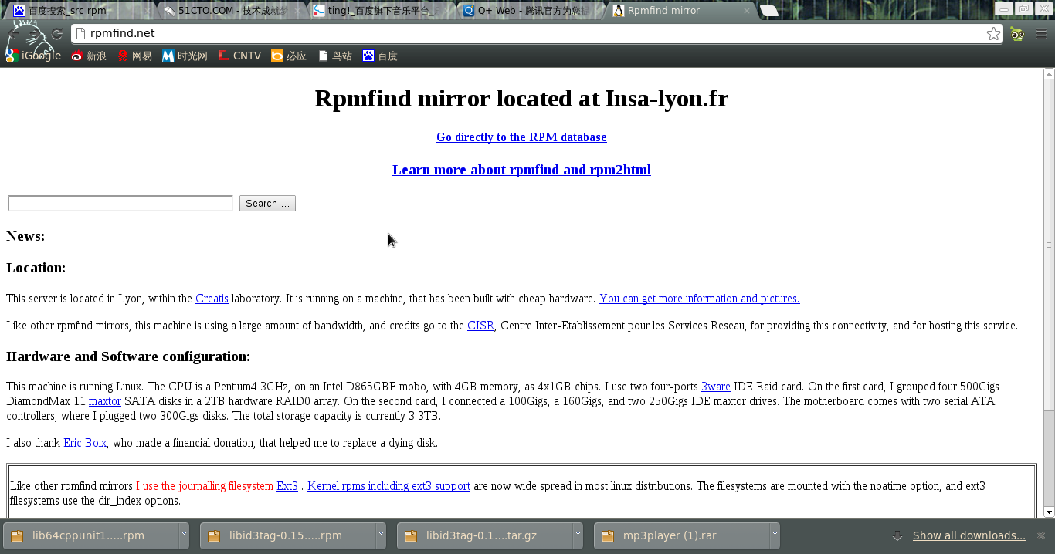Open the Ext3 link
Screen dimensions: 1055x554
coord(287,486)
